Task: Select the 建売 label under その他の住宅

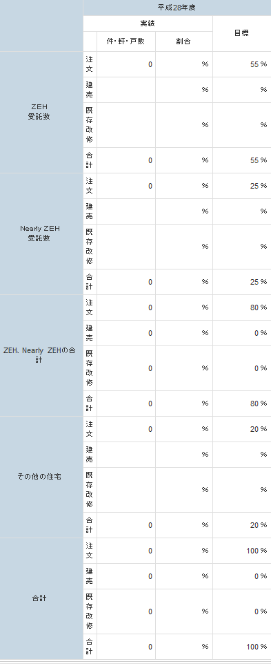Action: click(90, 455)
